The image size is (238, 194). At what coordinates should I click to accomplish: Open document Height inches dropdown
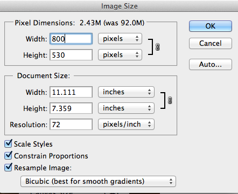[126, 108]
